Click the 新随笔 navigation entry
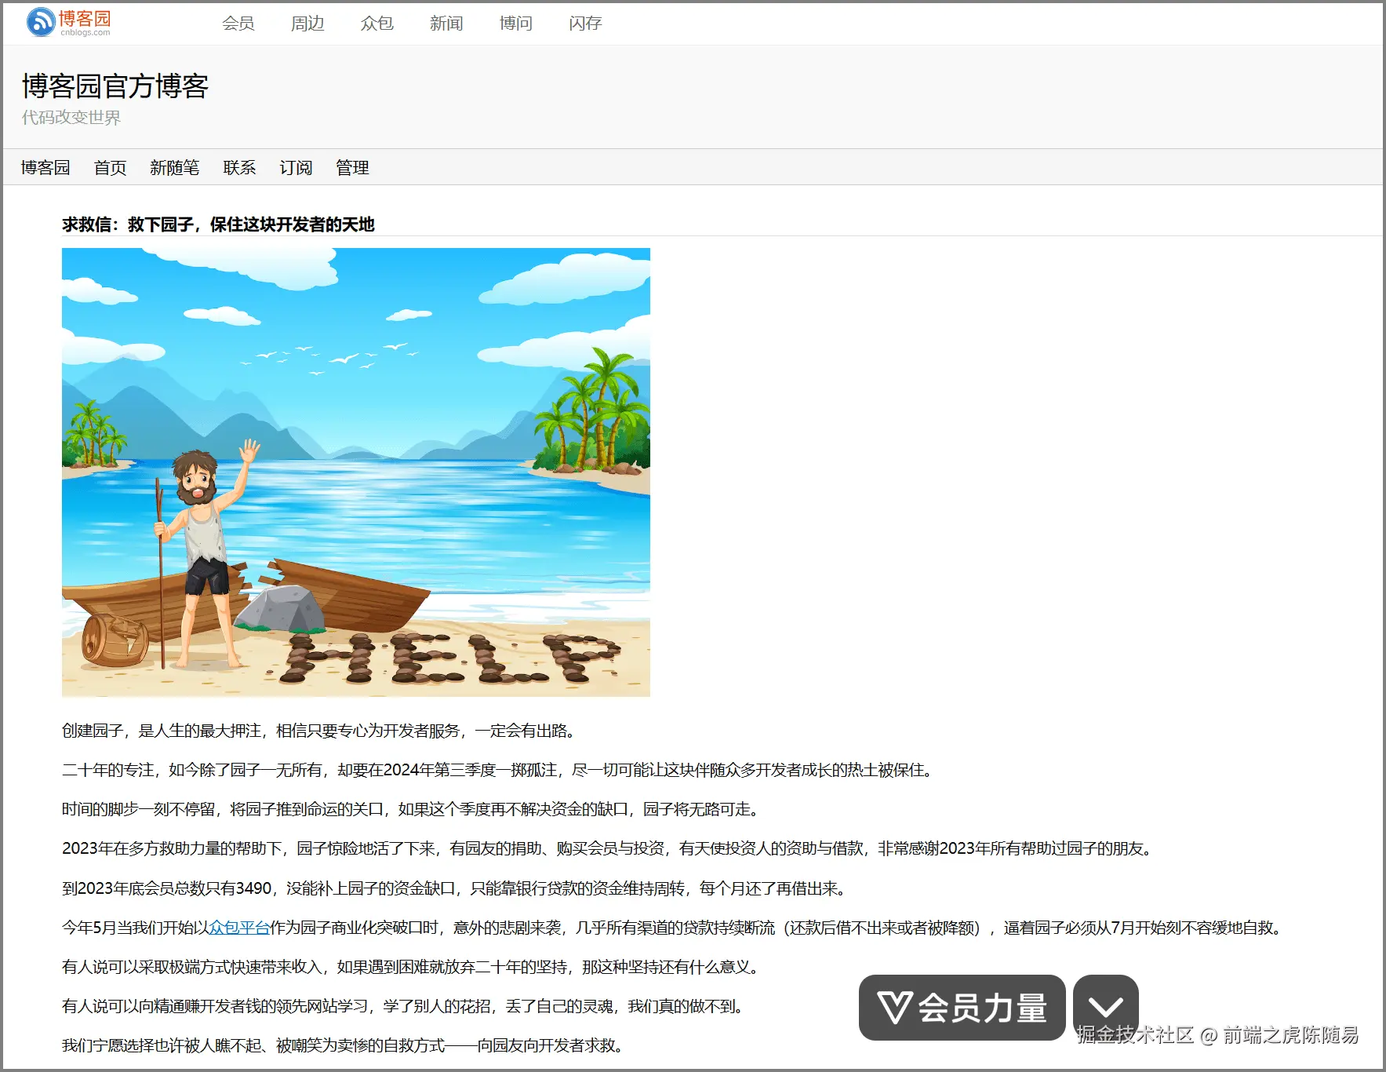Viewport: 1386px width, 1072px height. point(174,167)
